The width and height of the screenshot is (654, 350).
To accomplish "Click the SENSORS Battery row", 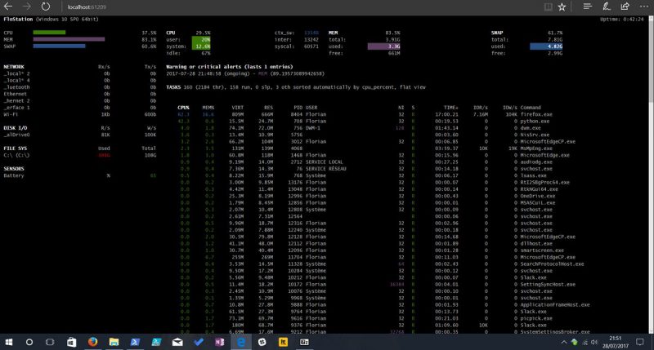I will [x=79, y=175].
